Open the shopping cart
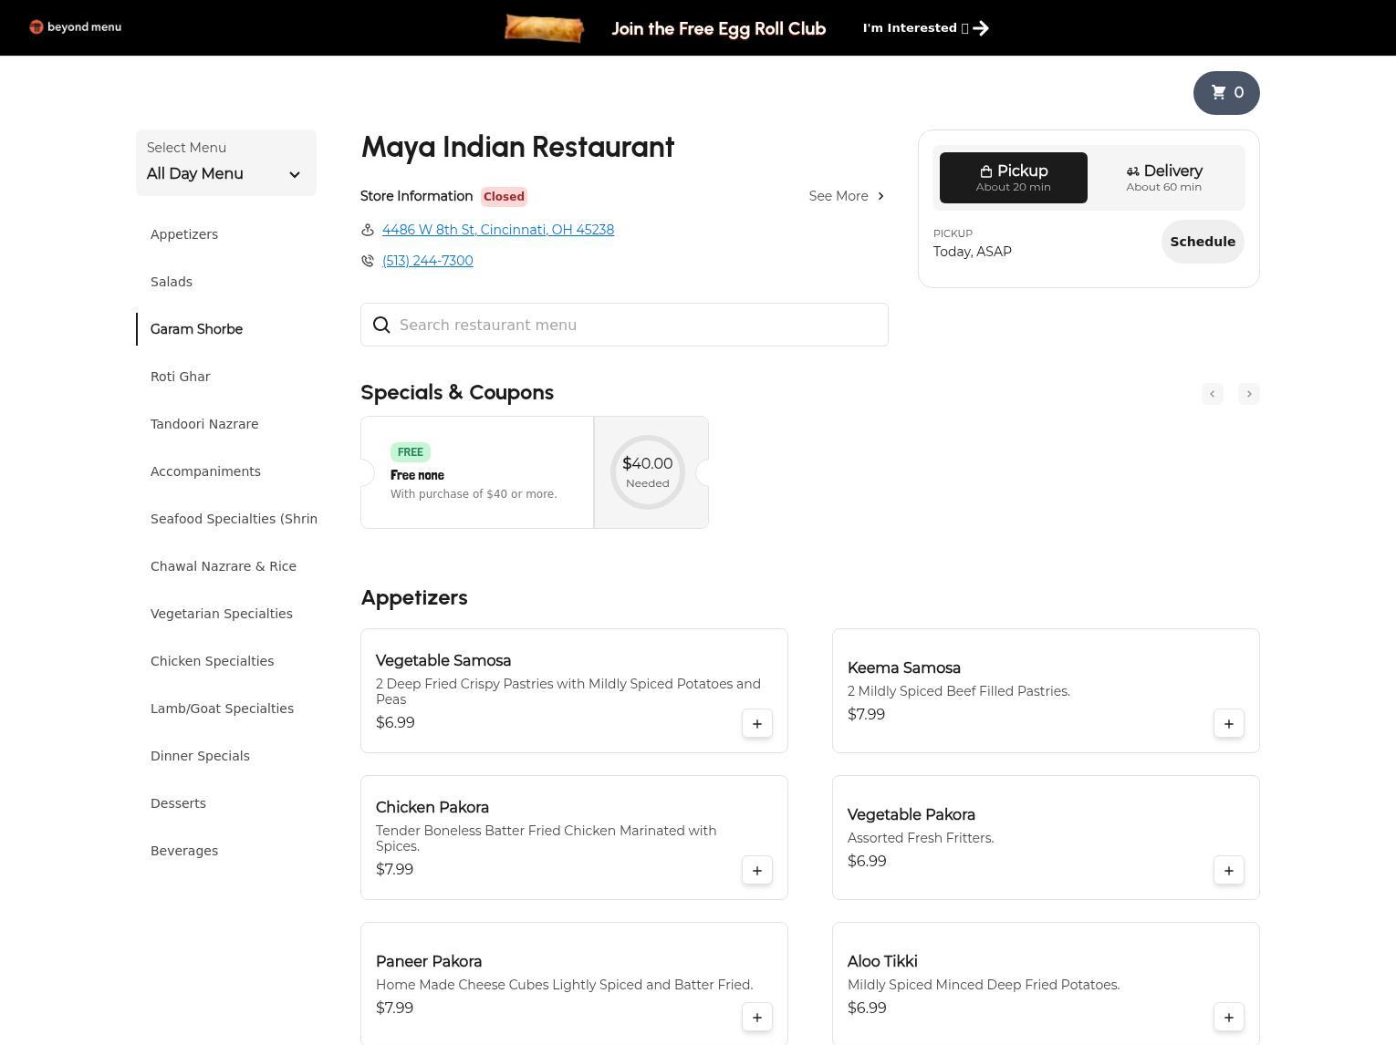The width and height of the screenshot is (1396, 1045). 1225,93
